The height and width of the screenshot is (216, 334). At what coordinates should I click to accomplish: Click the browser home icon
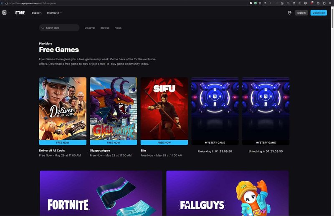(x=282, y=3)
